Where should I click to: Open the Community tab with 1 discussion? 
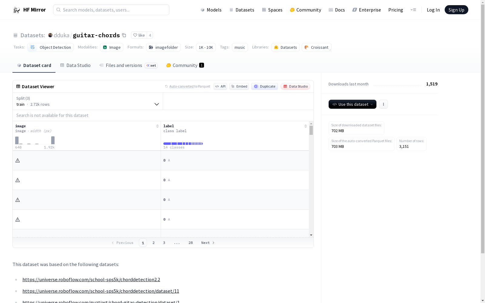tap(185, 65)
